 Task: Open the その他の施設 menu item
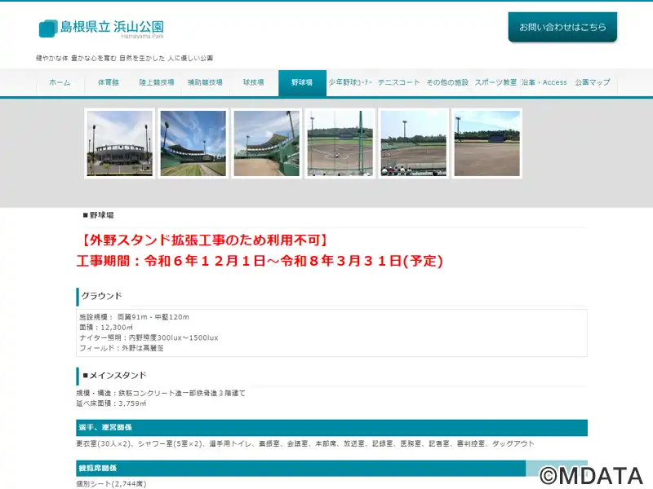pos(447,82)
